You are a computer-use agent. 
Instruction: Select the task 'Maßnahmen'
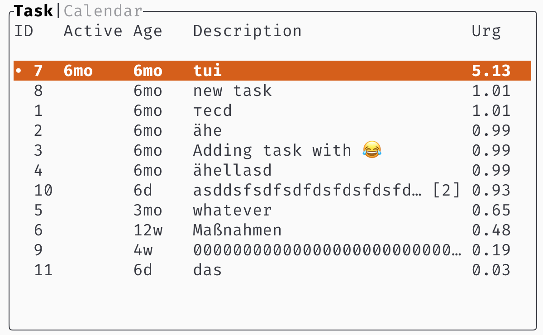tap(237, 230)
